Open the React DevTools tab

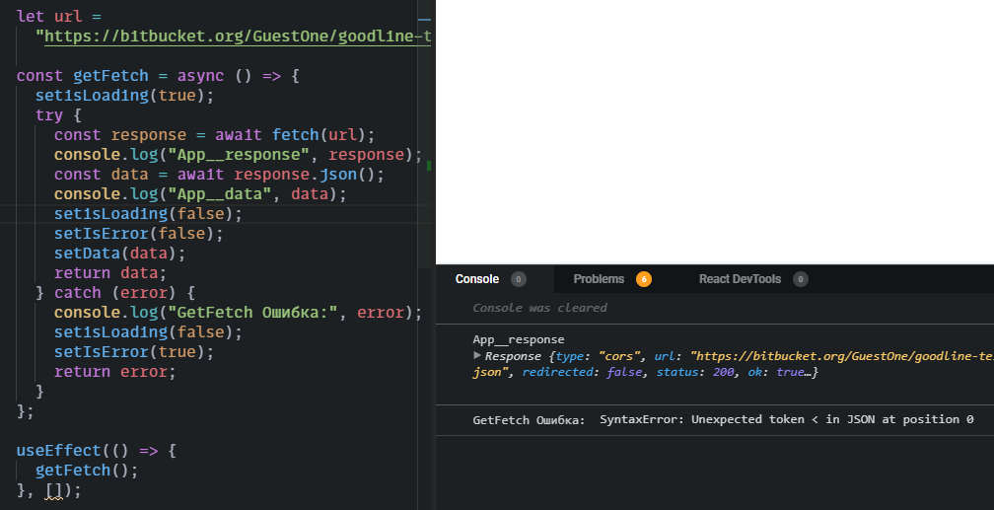740,279
